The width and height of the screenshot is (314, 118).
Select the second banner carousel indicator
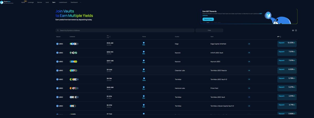[x=208, y=23]
